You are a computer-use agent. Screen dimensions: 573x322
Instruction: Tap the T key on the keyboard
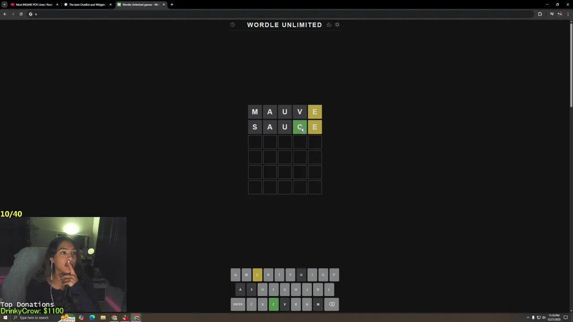coord(279,275)
